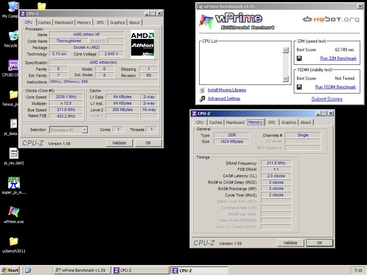The height and width of the screenshot is (275, 367).
Task: Click the Submit Scores link
Action: pos(327,99)
